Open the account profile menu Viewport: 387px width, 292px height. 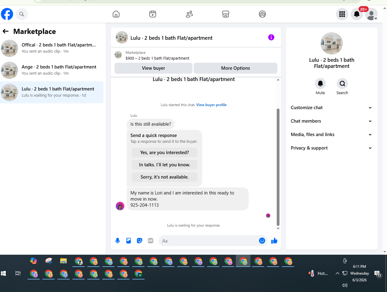click(371, 14)
